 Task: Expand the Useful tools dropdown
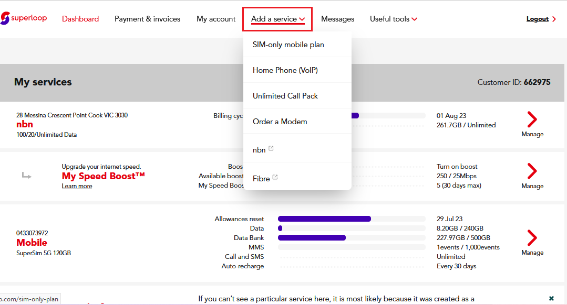(393, 18)
